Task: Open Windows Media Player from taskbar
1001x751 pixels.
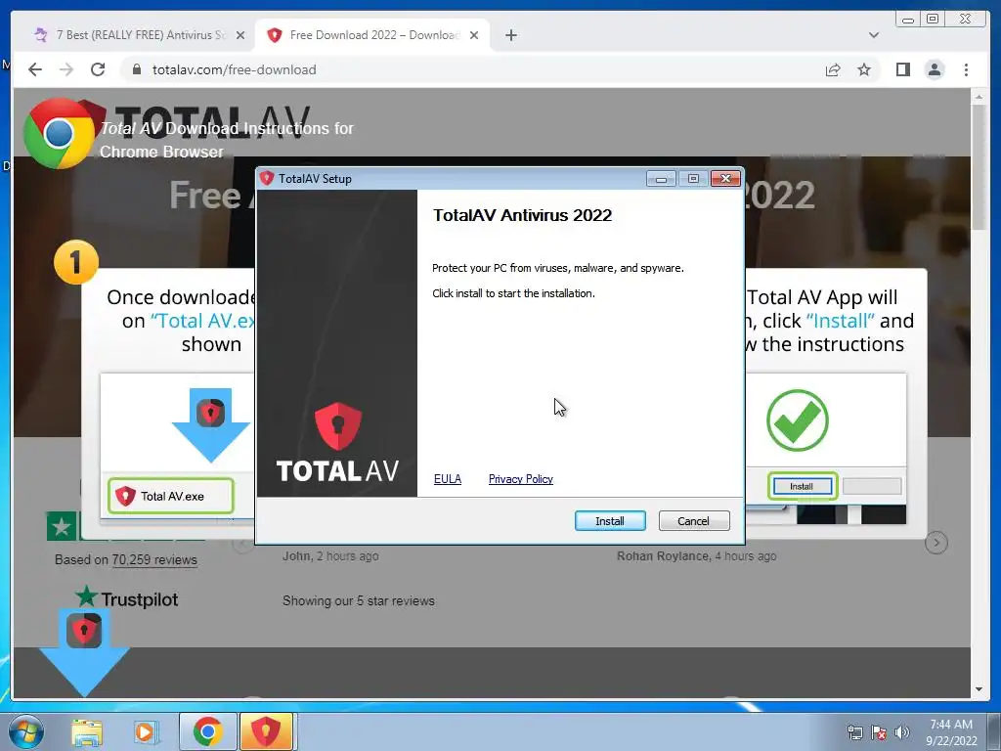Action: [x=145, y=731]
